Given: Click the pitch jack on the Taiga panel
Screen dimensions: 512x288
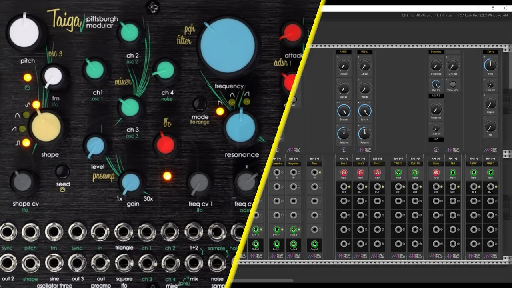Looking at the screenshot, I should pos(31,232).
